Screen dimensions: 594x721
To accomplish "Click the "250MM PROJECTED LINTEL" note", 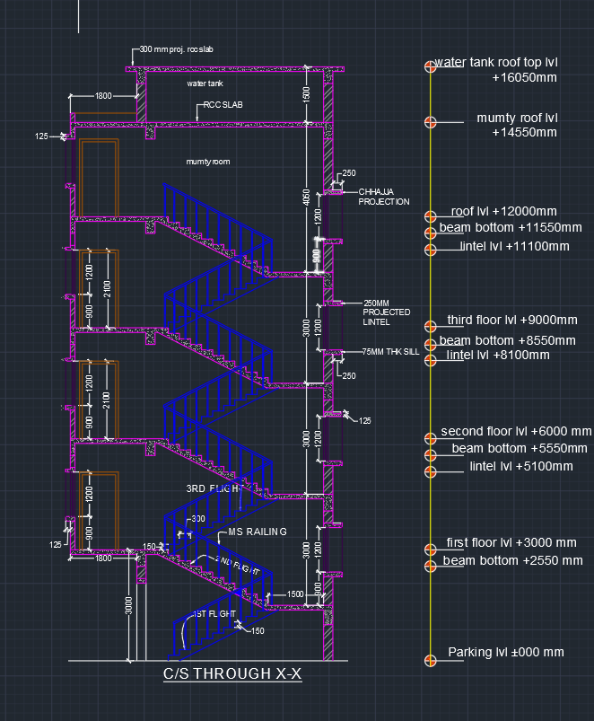I will [x=387, y=312].
